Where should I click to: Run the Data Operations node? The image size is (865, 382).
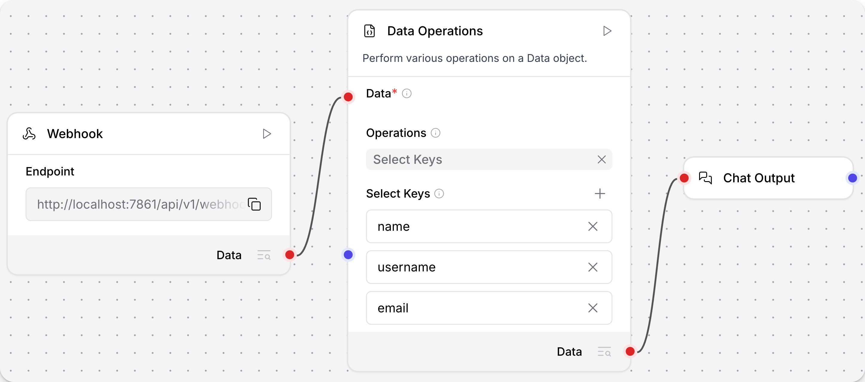point(607,31)
